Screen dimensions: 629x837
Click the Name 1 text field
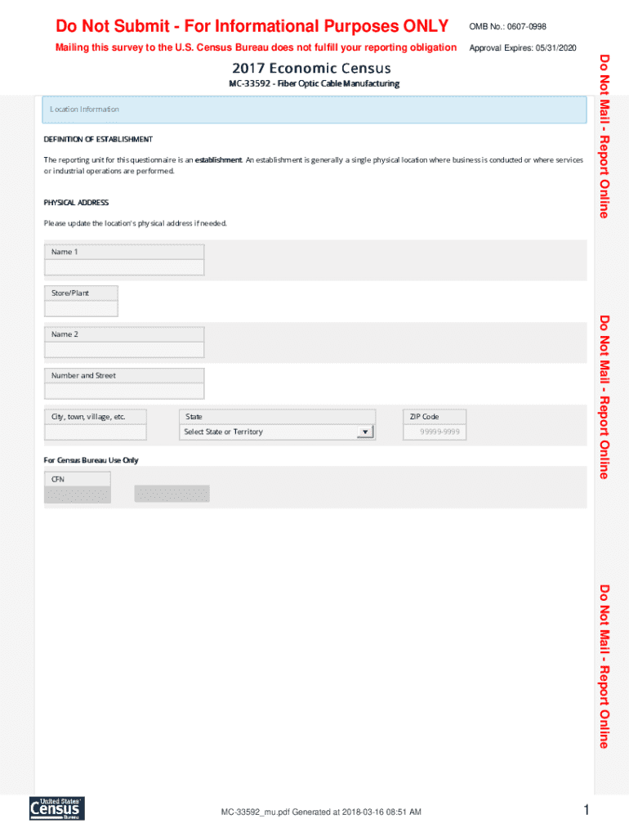pos(124,267)
